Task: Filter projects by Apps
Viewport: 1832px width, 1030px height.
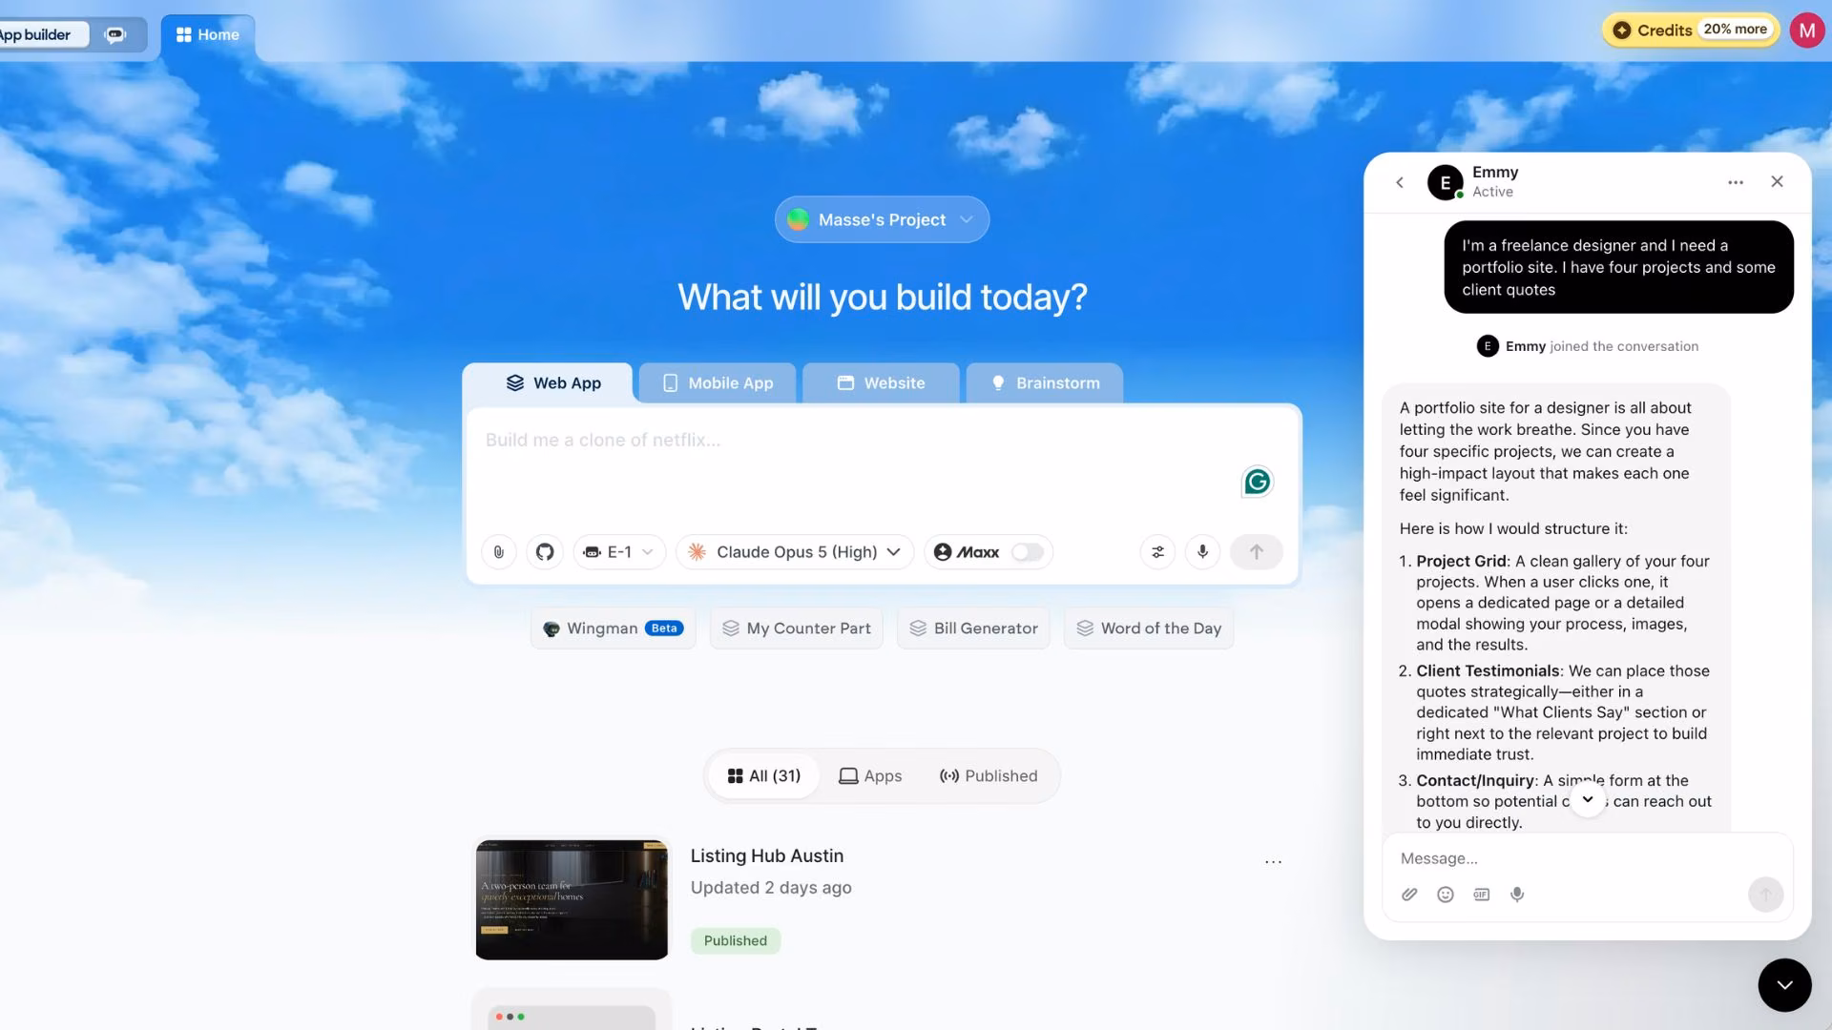Action: click(x=870, y=776)
